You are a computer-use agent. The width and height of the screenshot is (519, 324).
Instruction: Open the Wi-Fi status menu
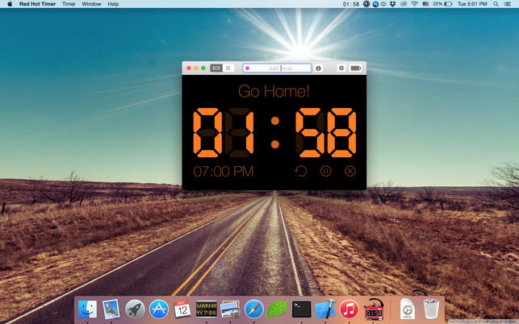tap(414, 4)
